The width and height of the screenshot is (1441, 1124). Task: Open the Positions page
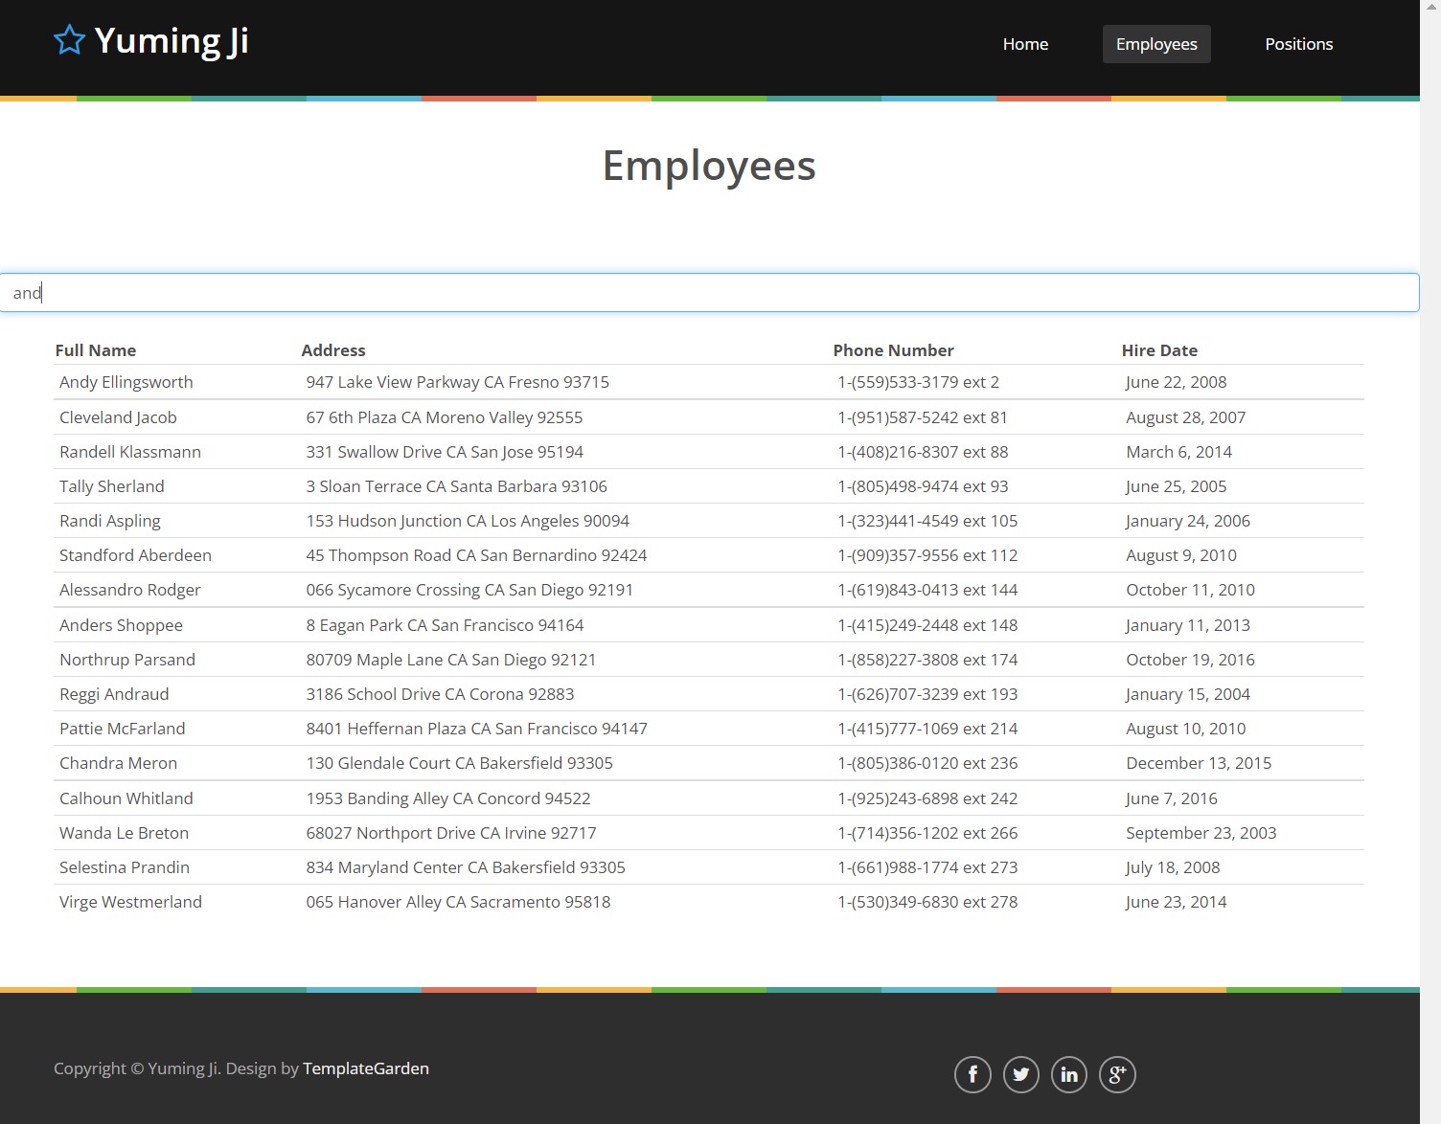[x=1298, y=44]
